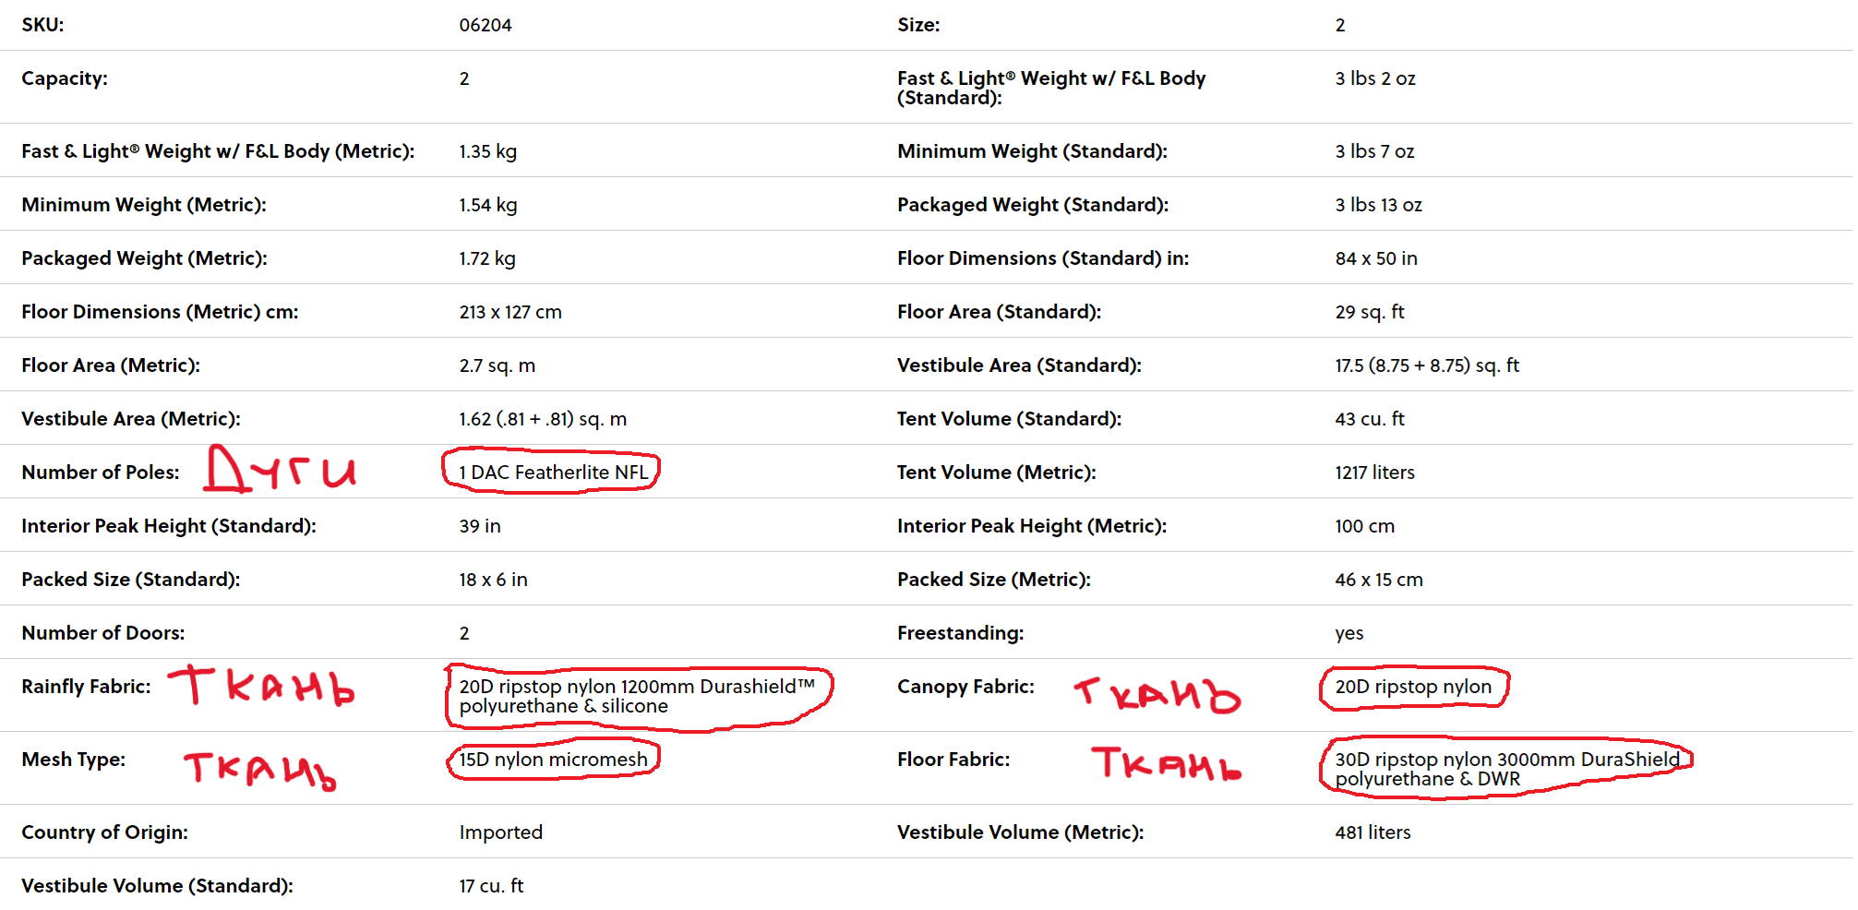This screenshot has width=1858, height=910.
Task: Click the Canopy Fabric label
Action: 965,686
